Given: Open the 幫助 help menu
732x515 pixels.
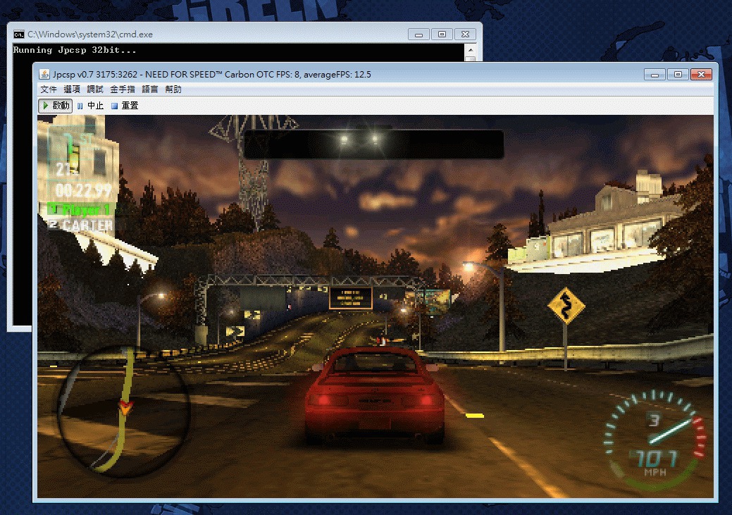Looking at the screenshot, I should (x=173, y=89).
